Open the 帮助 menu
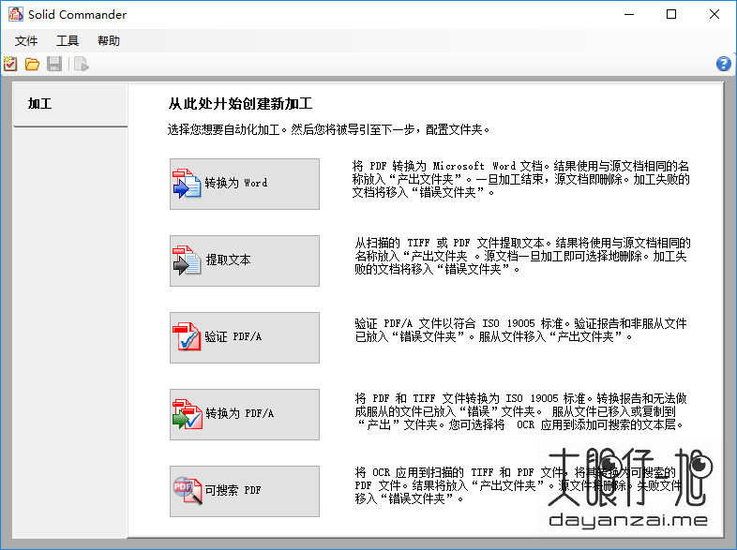 [109, 41]
